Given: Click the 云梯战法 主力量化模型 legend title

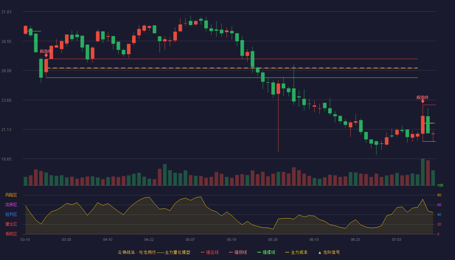Looking at the screenshot, I should [154, 252].
